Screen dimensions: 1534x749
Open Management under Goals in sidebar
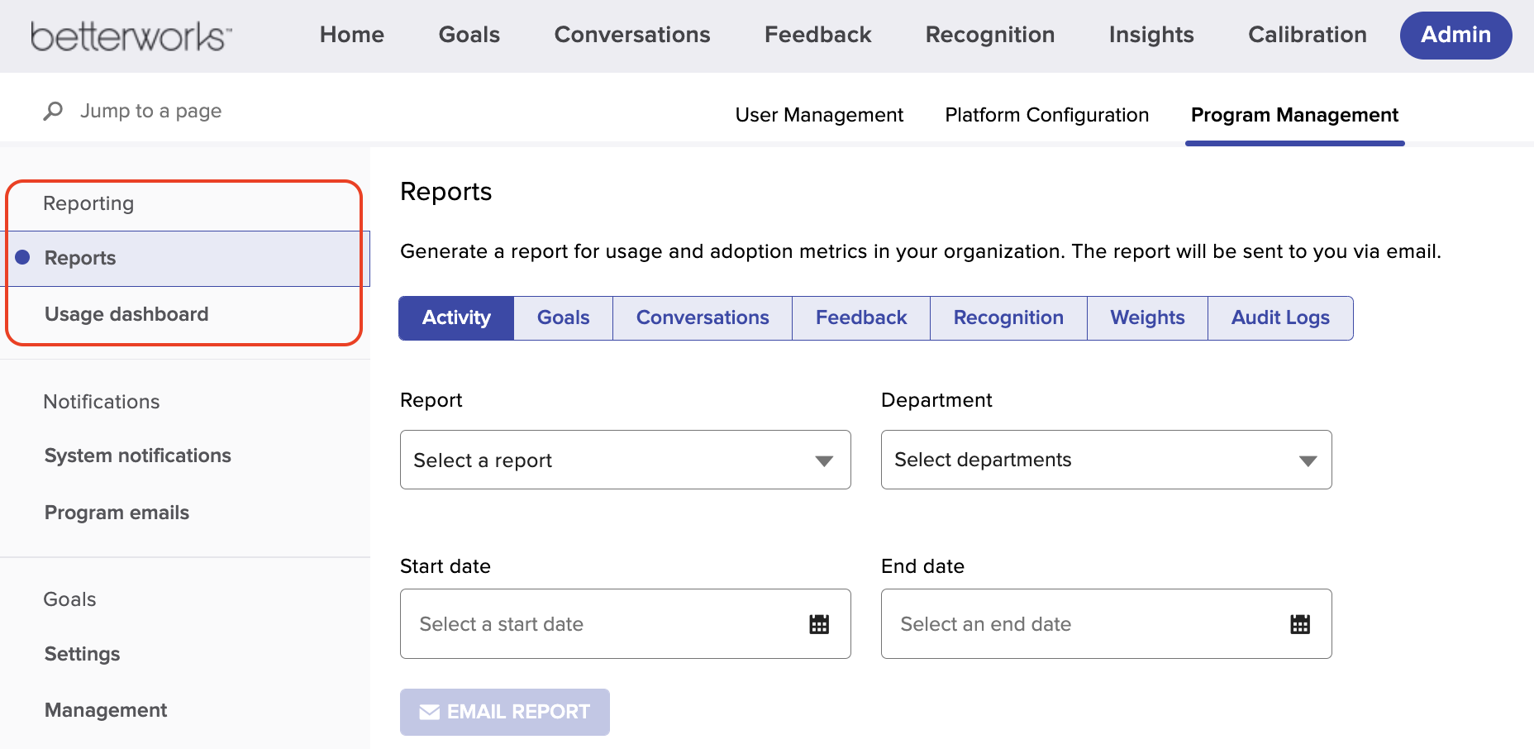(106, 710)
